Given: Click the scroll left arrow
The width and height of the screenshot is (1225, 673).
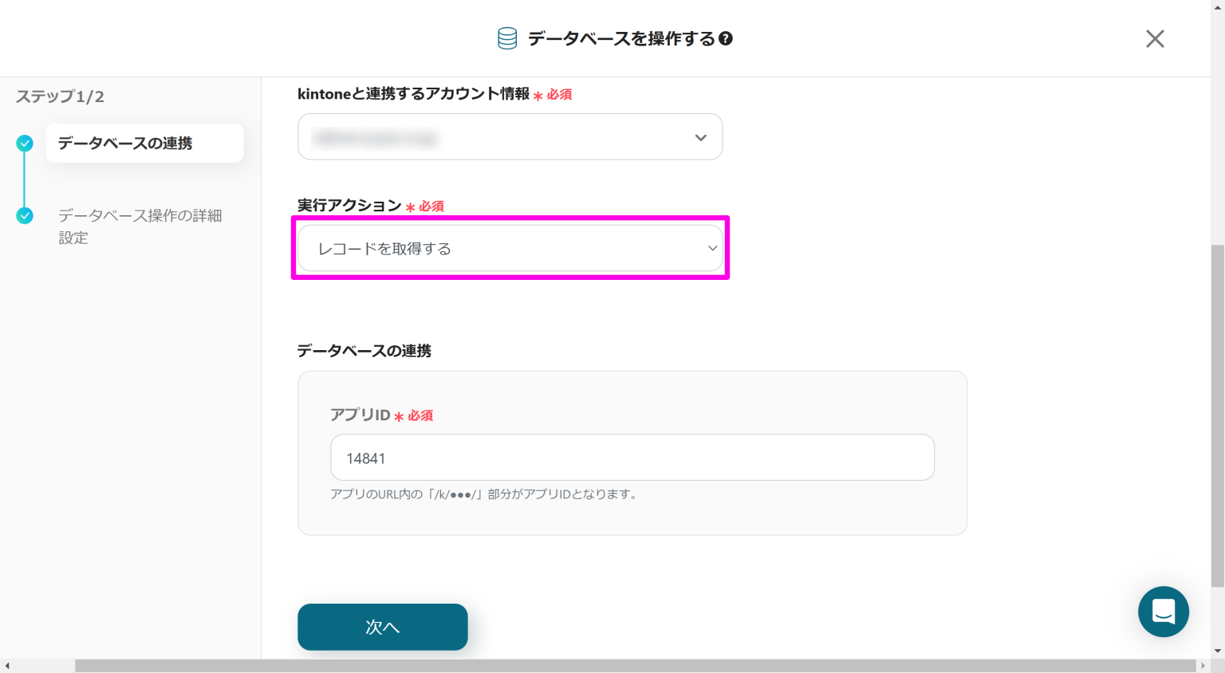Looking at the screenshot, I should tap(7, 666).
